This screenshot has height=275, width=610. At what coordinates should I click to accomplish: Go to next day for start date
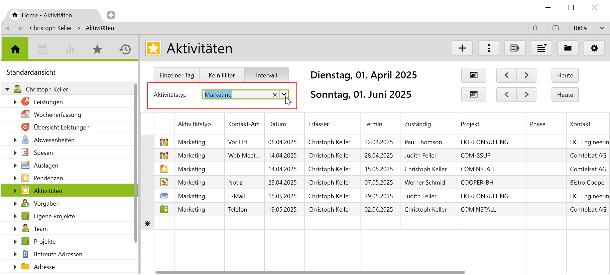click(526, 75)
